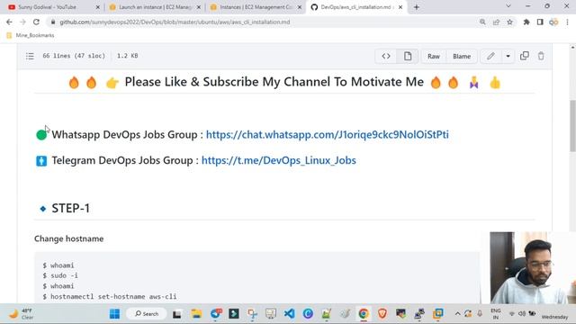Open the Whatsapp DevOps Jobs group link

click(x=328, y=134)
